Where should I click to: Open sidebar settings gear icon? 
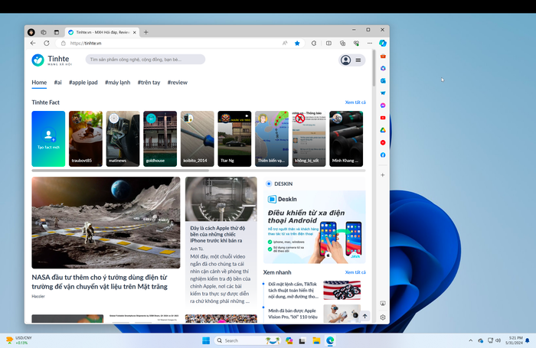(383, 317)
